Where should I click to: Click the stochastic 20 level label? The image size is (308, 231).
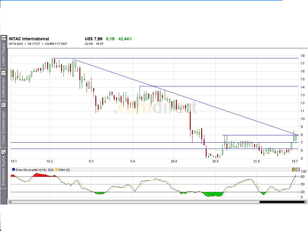coord(303,192)
